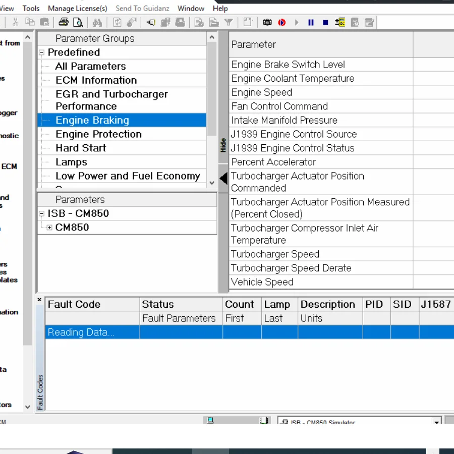The width and height of the screenshot is (454, 454).
Task: Expand the CM850 tree node
Action: point(49,228)
